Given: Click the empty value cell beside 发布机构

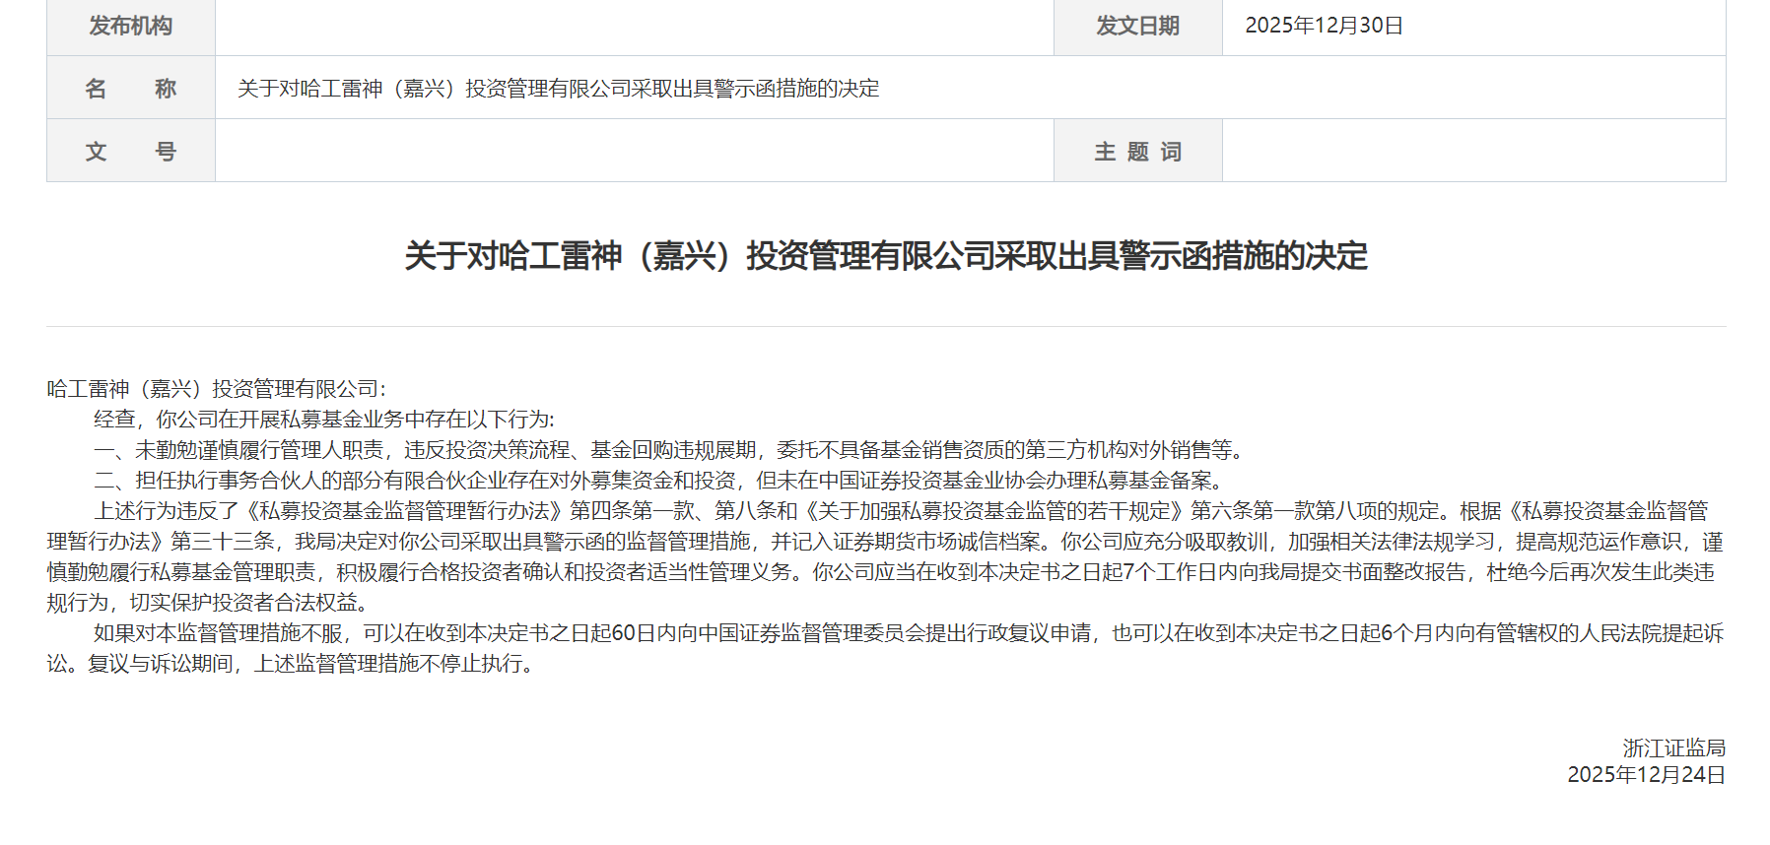Looking at the screenshot, I should click(x=634, y=27).
